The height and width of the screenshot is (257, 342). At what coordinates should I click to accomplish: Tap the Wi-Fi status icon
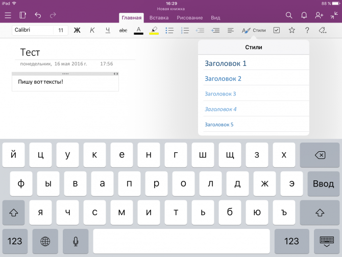[x=14, y=3]
